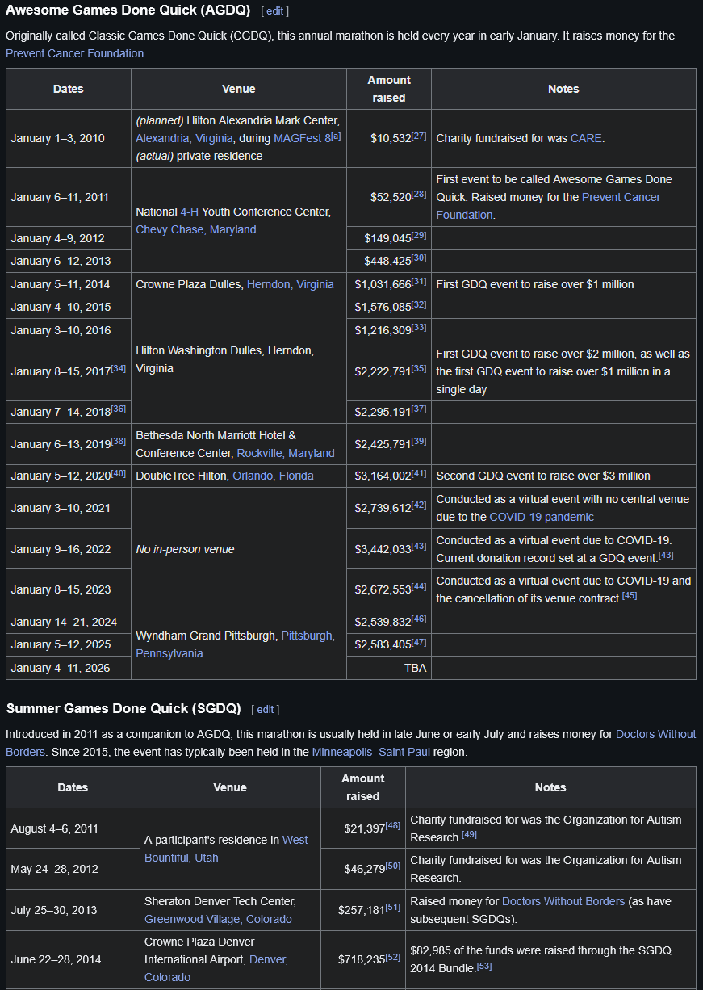Open Denver, Colorado link
Screen dimensions: 703x990
pyautogui.click(x=216, y=968)
